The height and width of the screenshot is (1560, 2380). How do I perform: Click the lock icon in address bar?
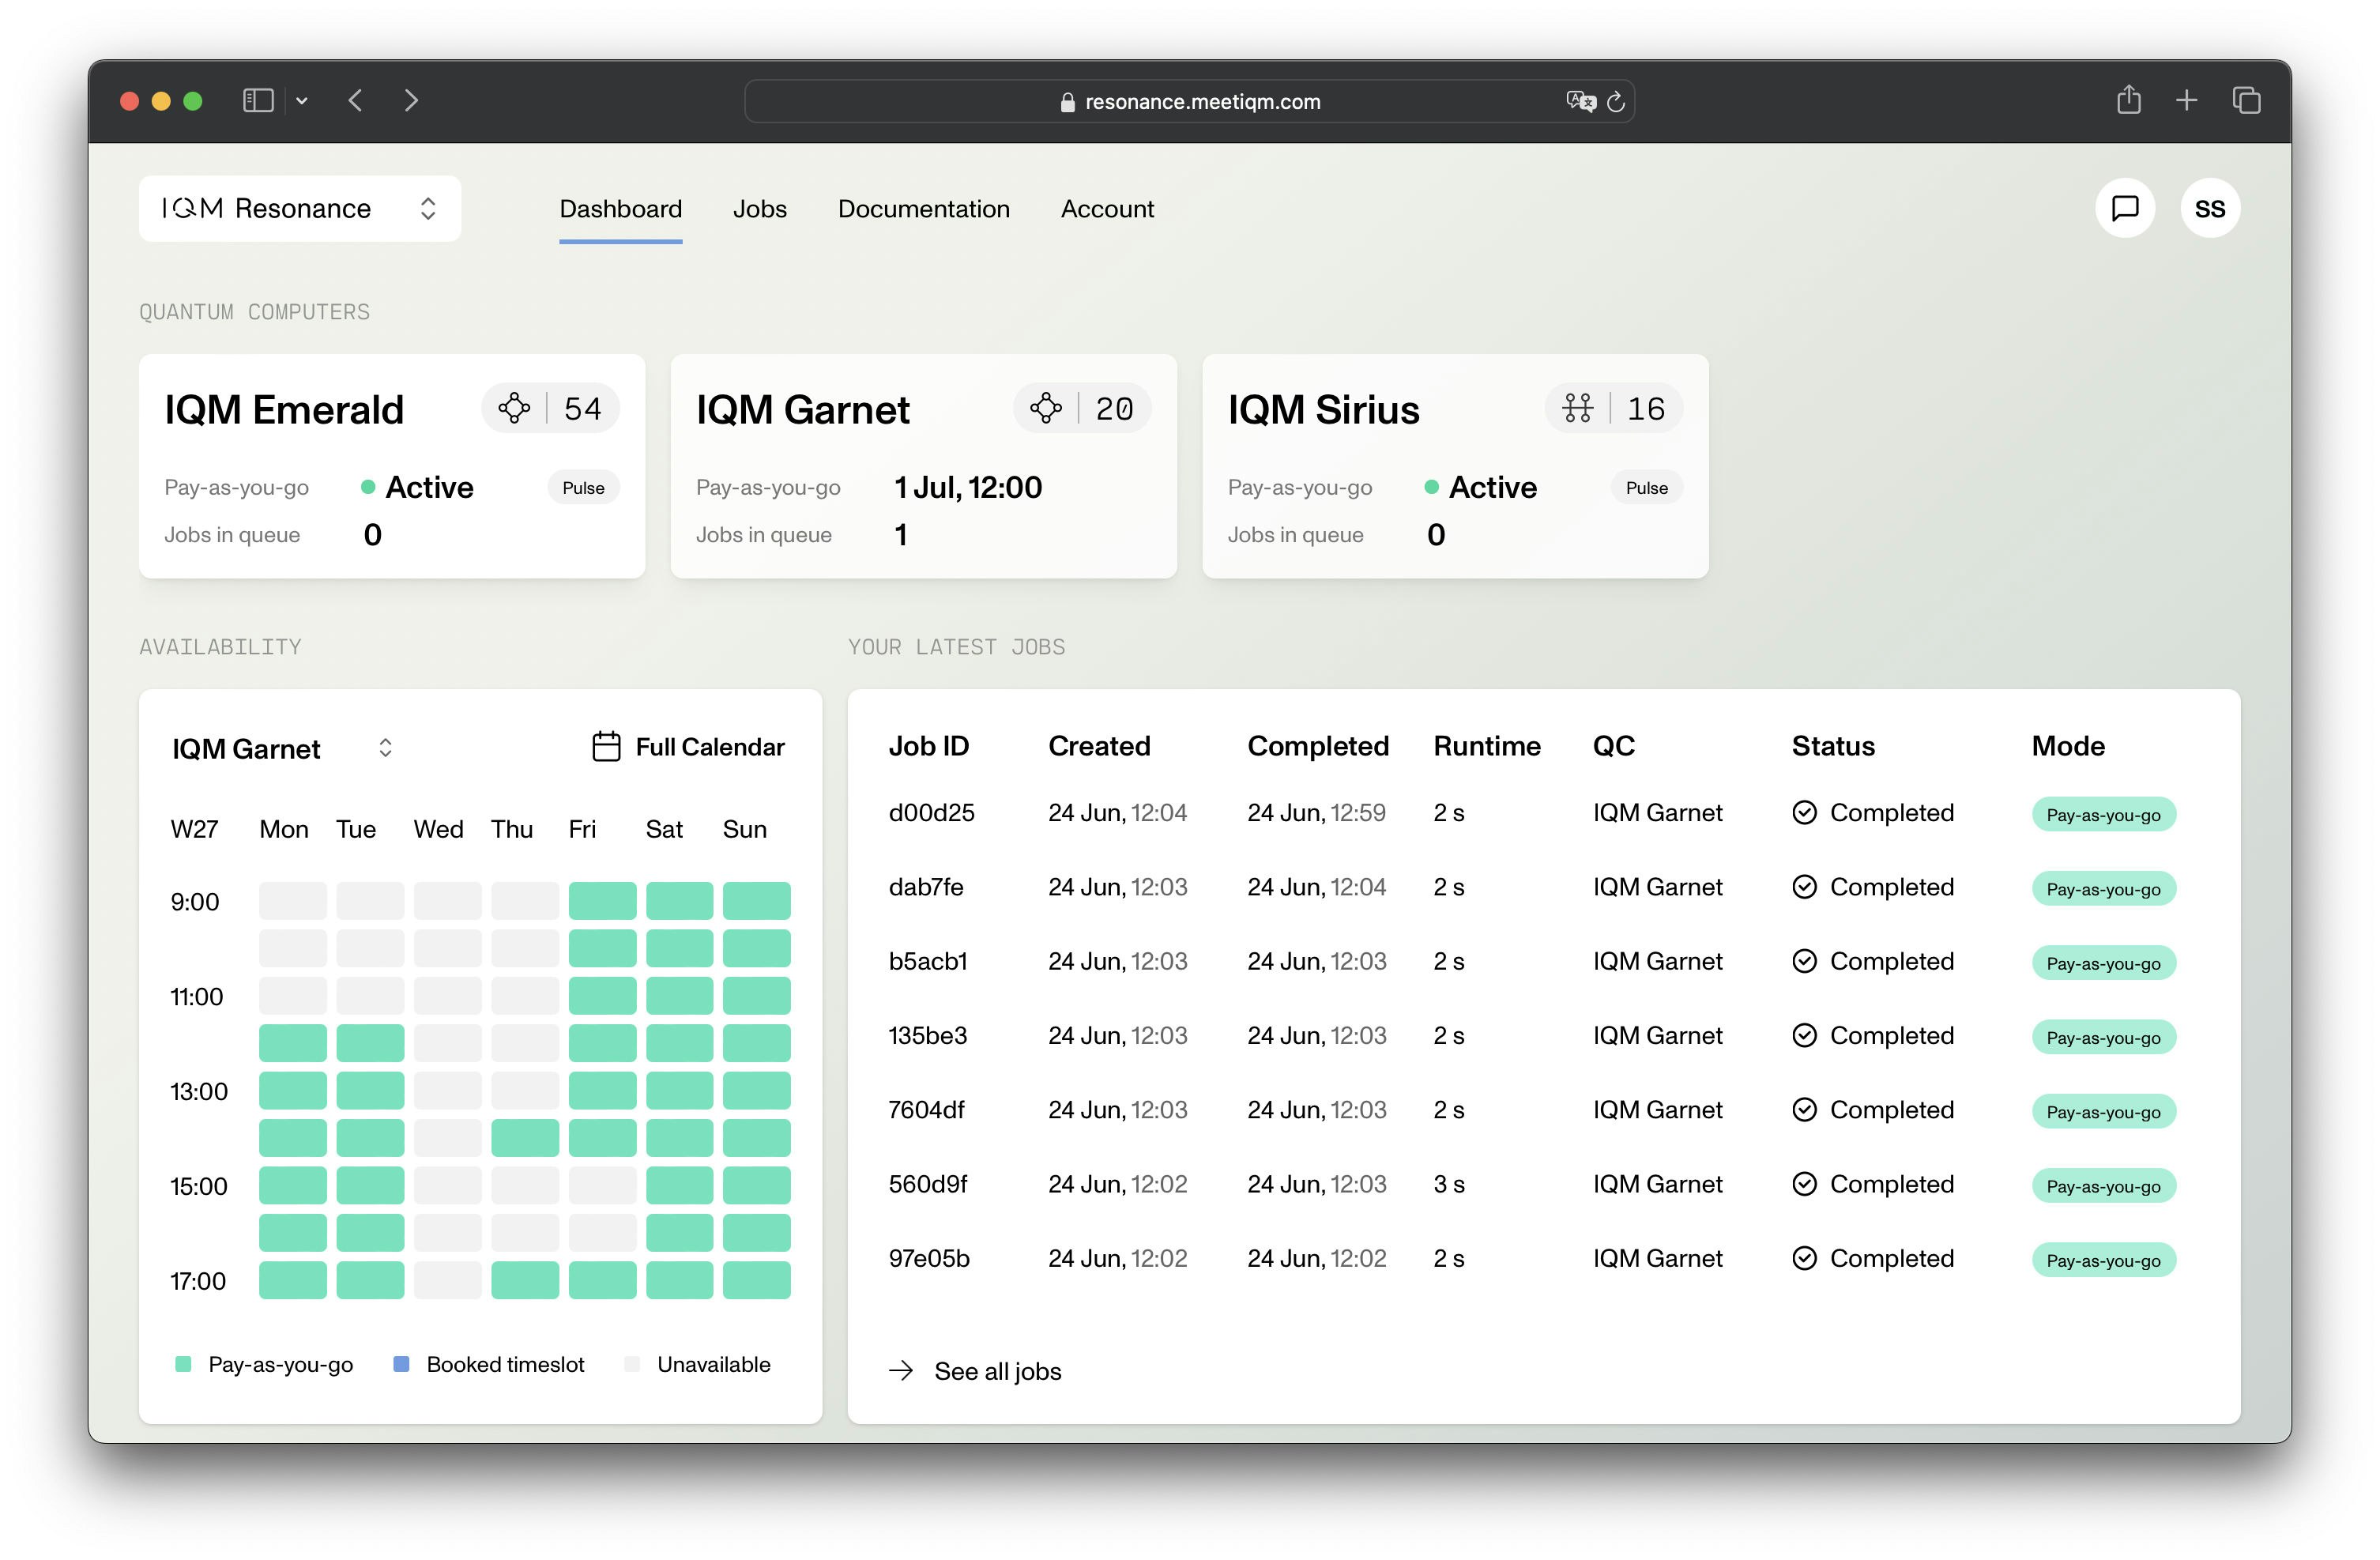tap(1067, 102)
